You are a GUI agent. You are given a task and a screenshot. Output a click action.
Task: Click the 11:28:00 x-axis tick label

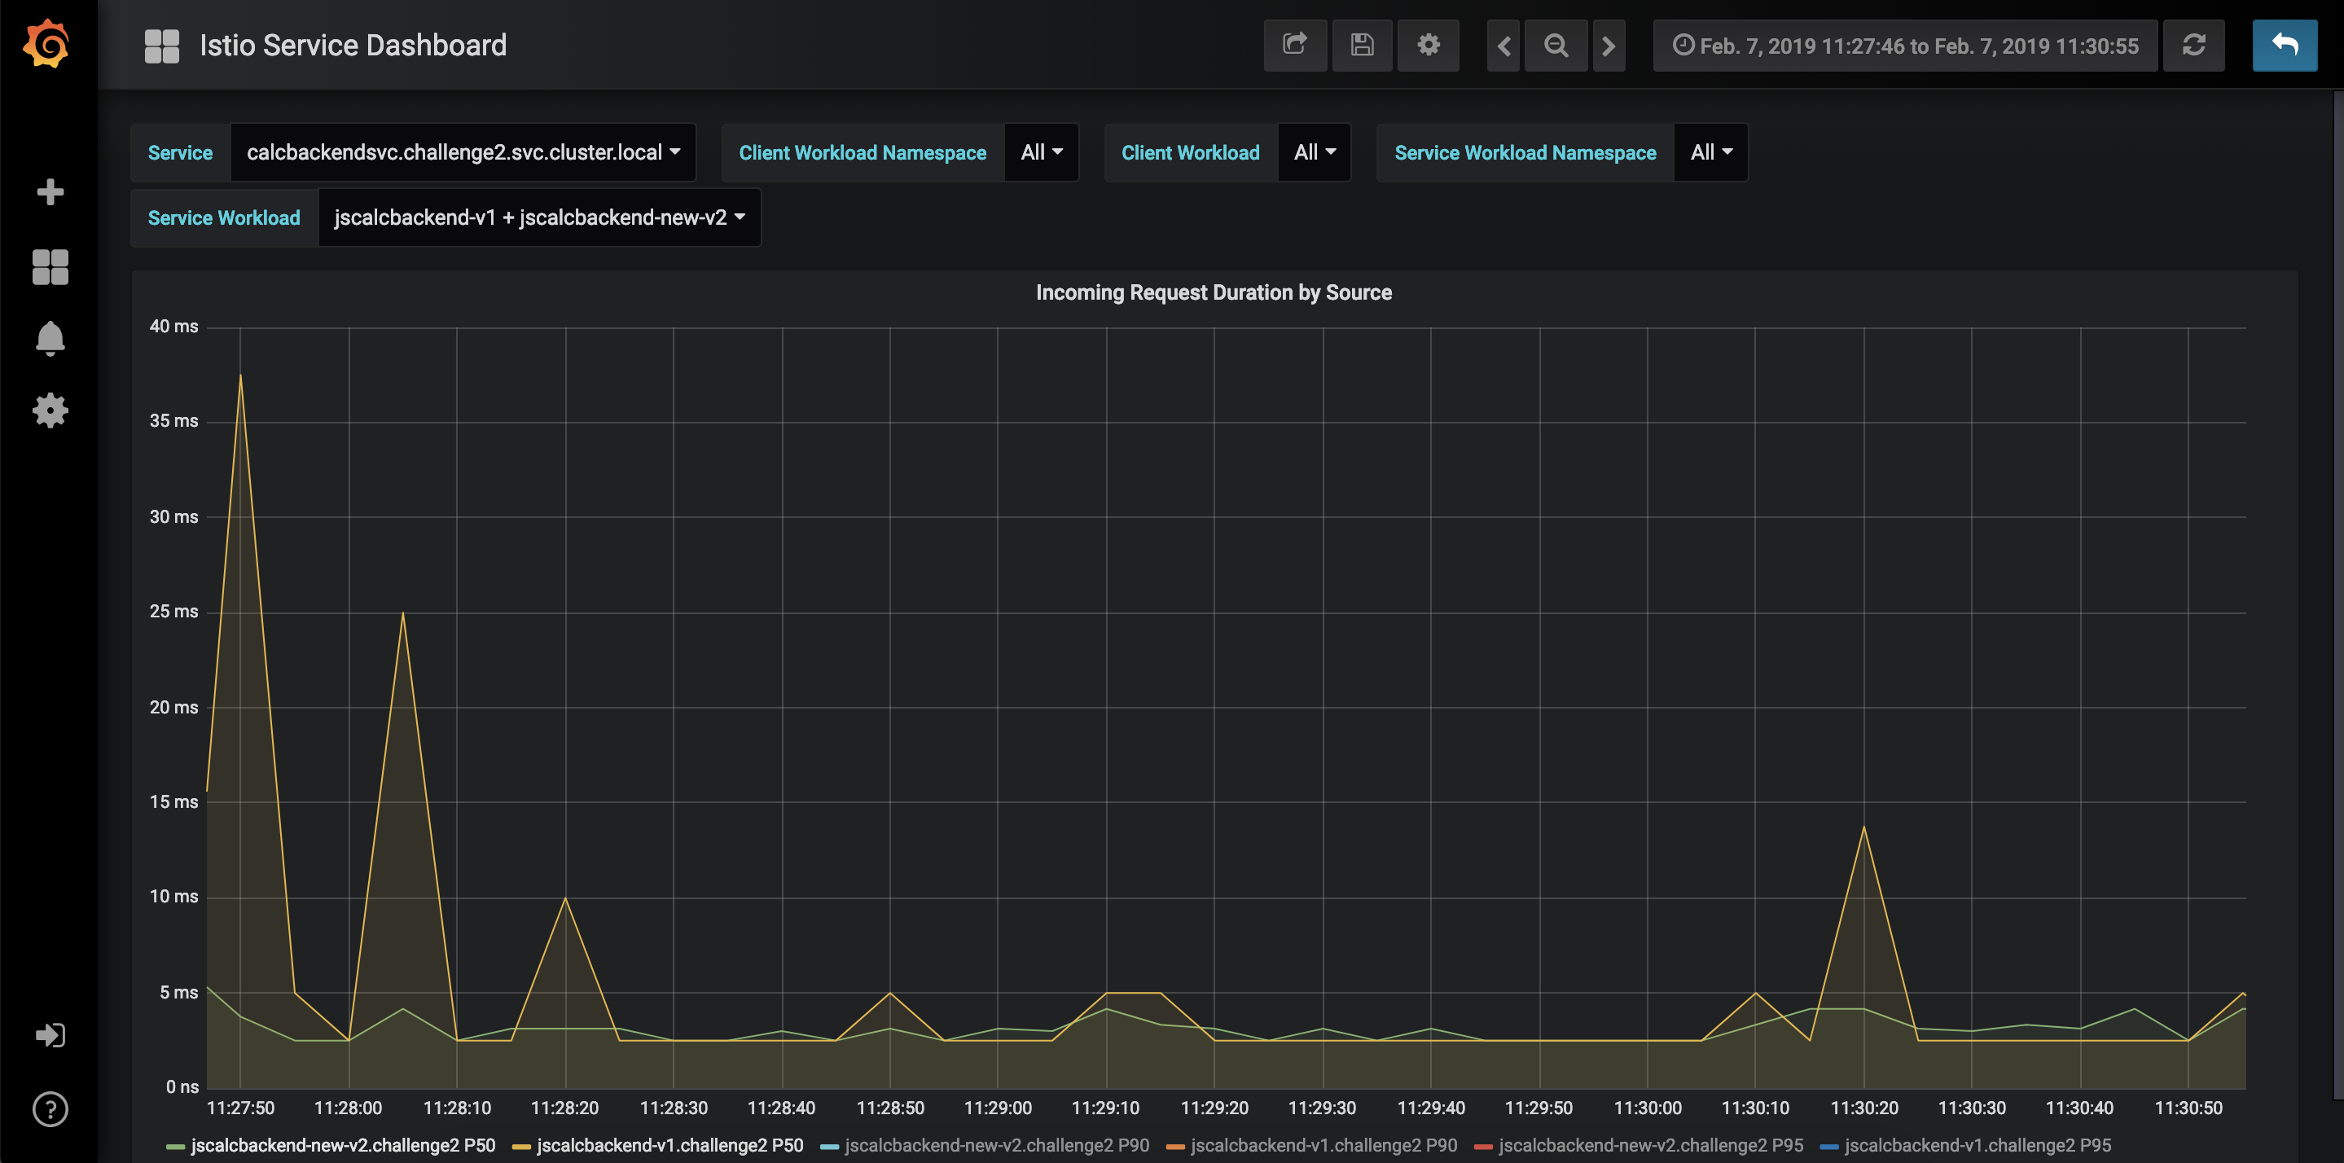(349, 1108)
